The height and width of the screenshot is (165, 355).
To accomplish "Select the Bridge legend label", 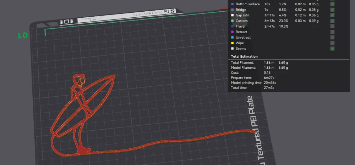I will tap(241, 10).
